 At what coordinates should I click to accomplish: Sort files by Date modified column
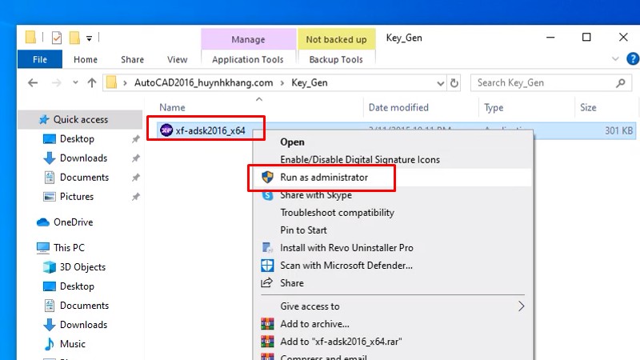tap(398, 107)
